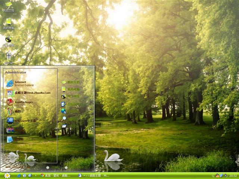Open the Run icon in Start menu
This screenshot has width=239, height=179.
click(64, 126)
